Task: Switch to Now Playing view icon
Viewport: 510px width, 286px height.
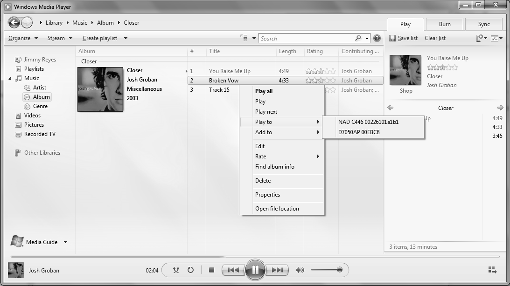Action: [492, 270]
